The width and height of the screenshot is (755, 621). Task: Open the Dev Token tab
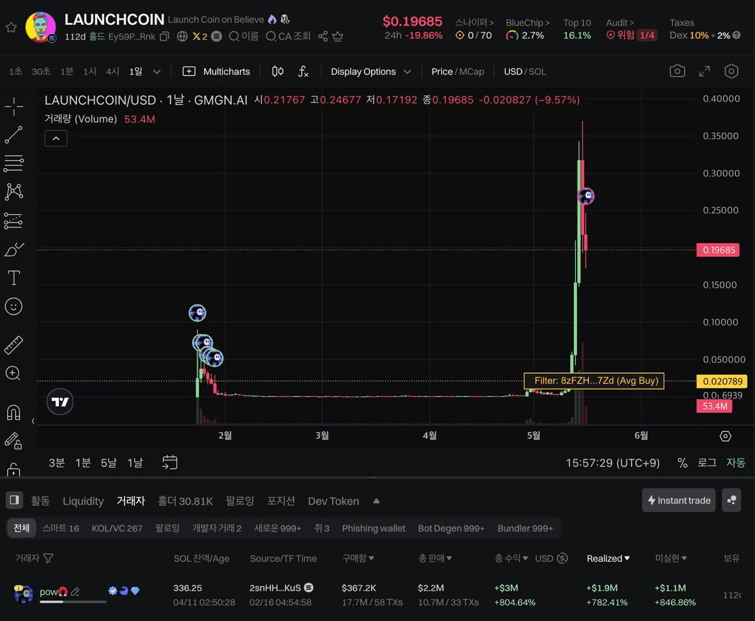333,501
